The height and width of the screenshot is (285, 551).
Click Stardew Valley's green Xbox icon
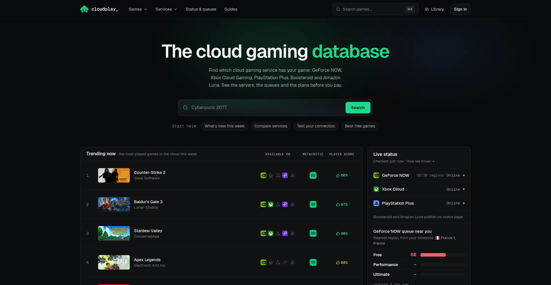click(271, 233)
